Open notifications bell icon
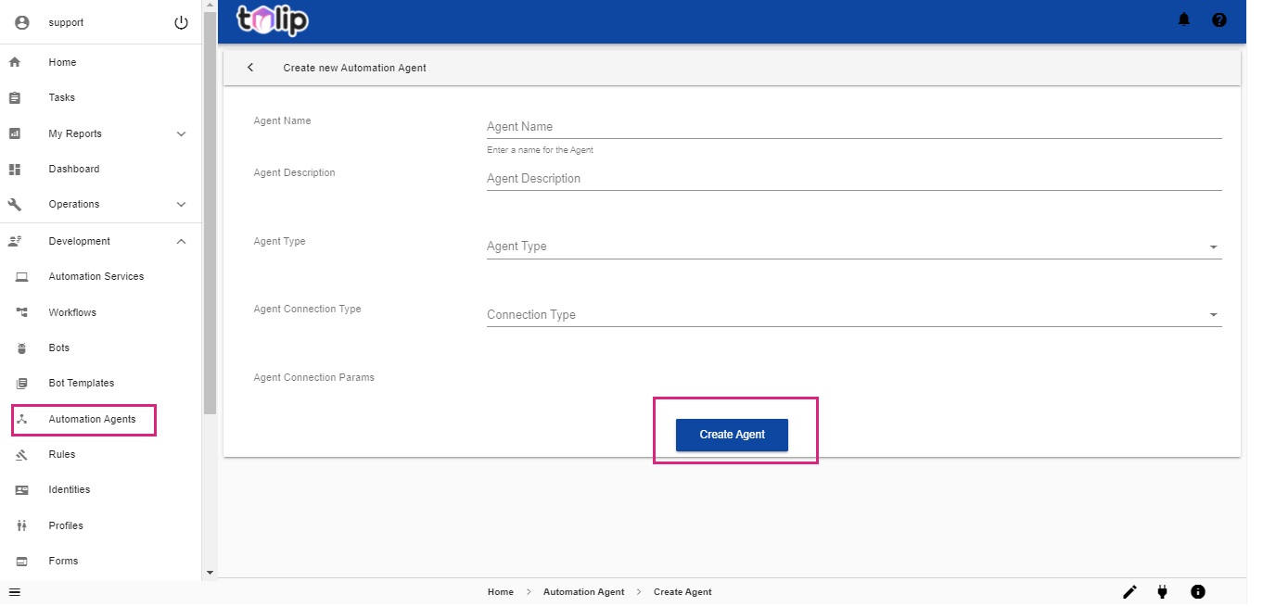The width and height of the screenshot is (1263, 607). tap(1184, 19)
